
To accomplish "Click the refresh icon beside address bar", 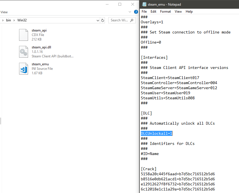I will pos(103,20).
